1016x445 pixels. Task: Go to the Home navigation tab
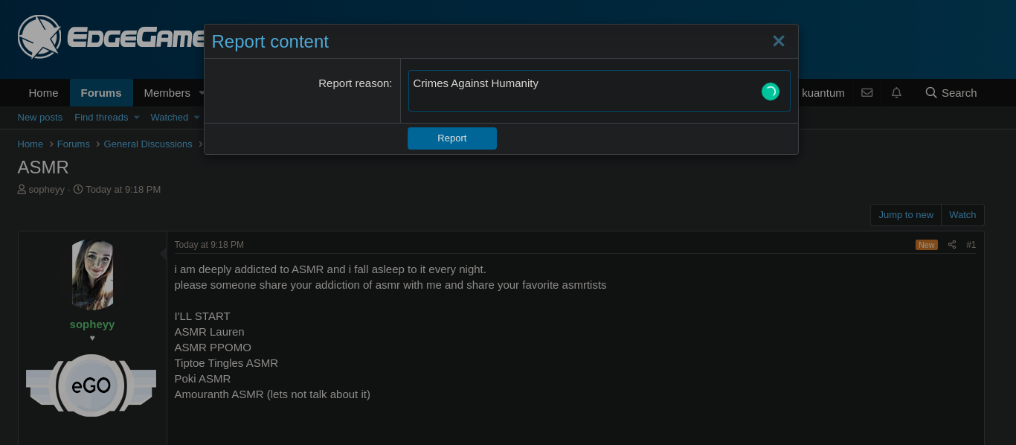43,93
